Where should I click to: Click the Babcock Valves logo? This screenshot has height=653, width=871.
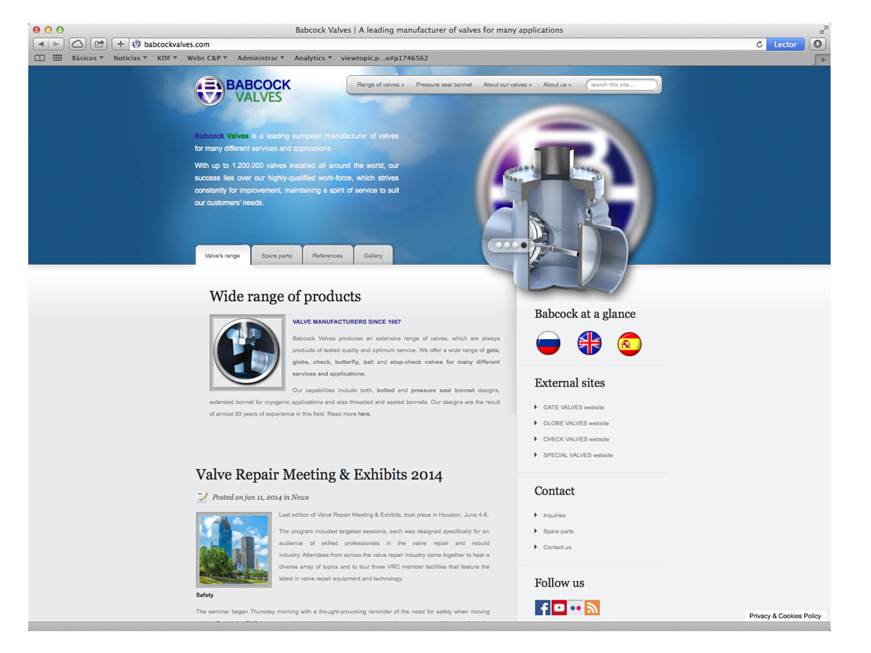(x=243, y=90)
